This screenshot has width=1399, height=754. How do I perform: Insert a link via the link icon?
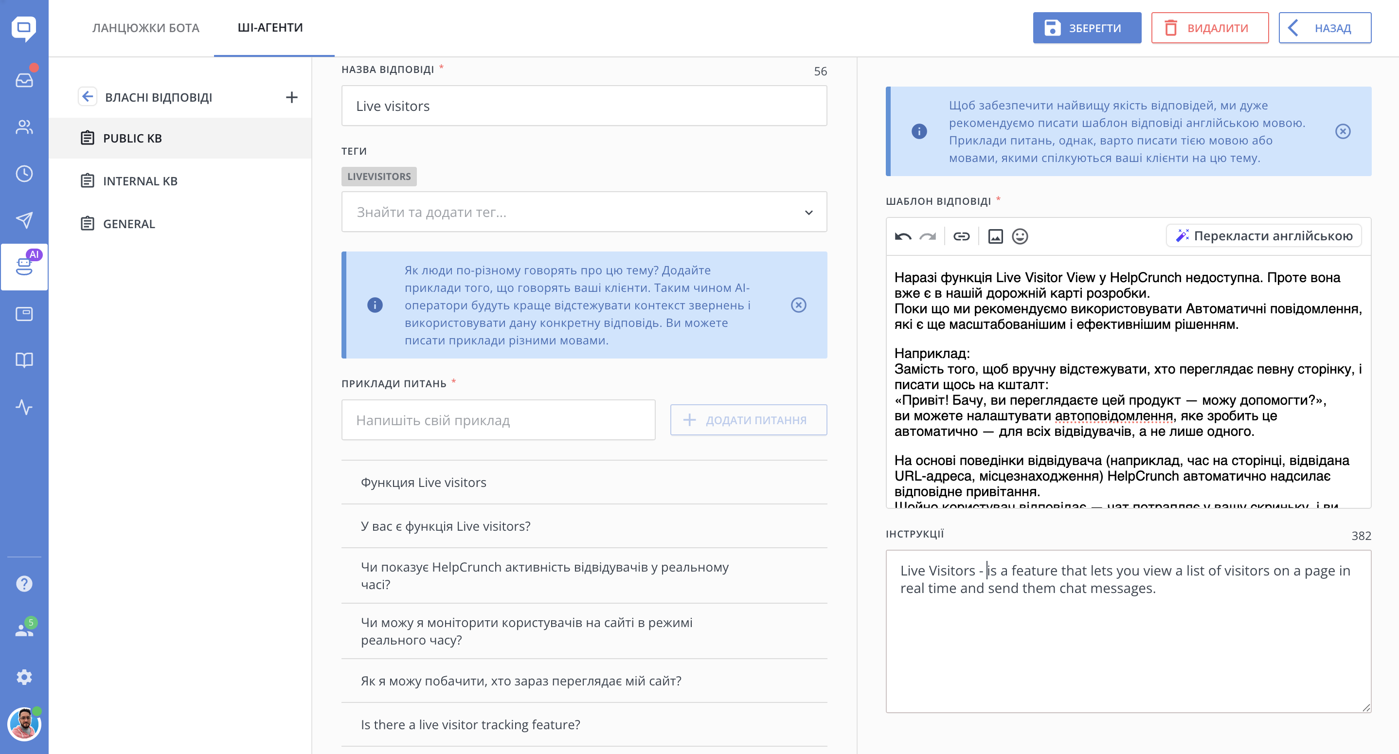(x=961, y=236)
